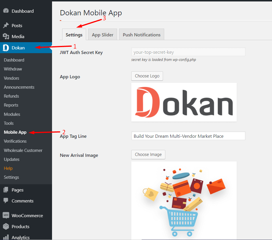Click the Choose Logo button
Screen dimensions: 272x240
pyautogui.click(x=147, y=76)
